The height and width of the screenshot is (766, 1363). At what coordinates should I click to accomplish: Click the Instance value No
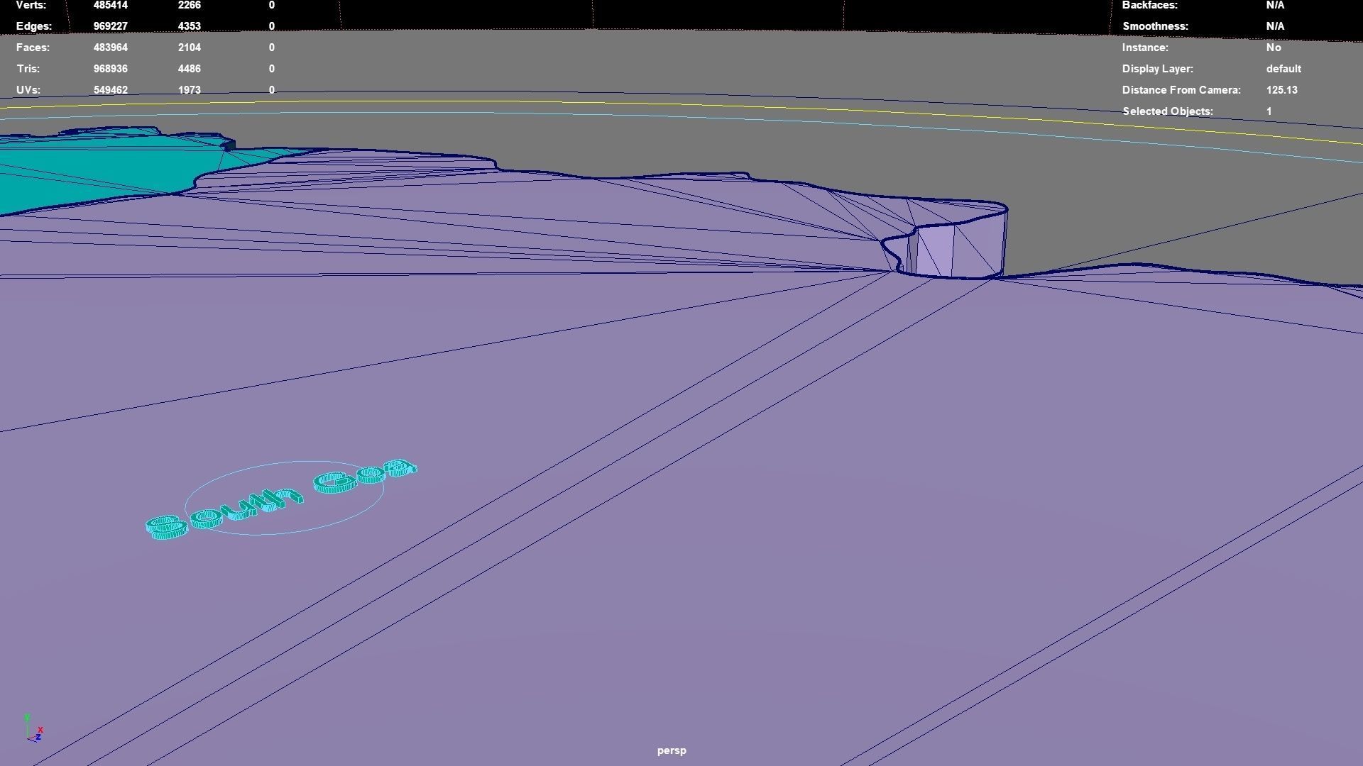click(x=1273, y=48)
